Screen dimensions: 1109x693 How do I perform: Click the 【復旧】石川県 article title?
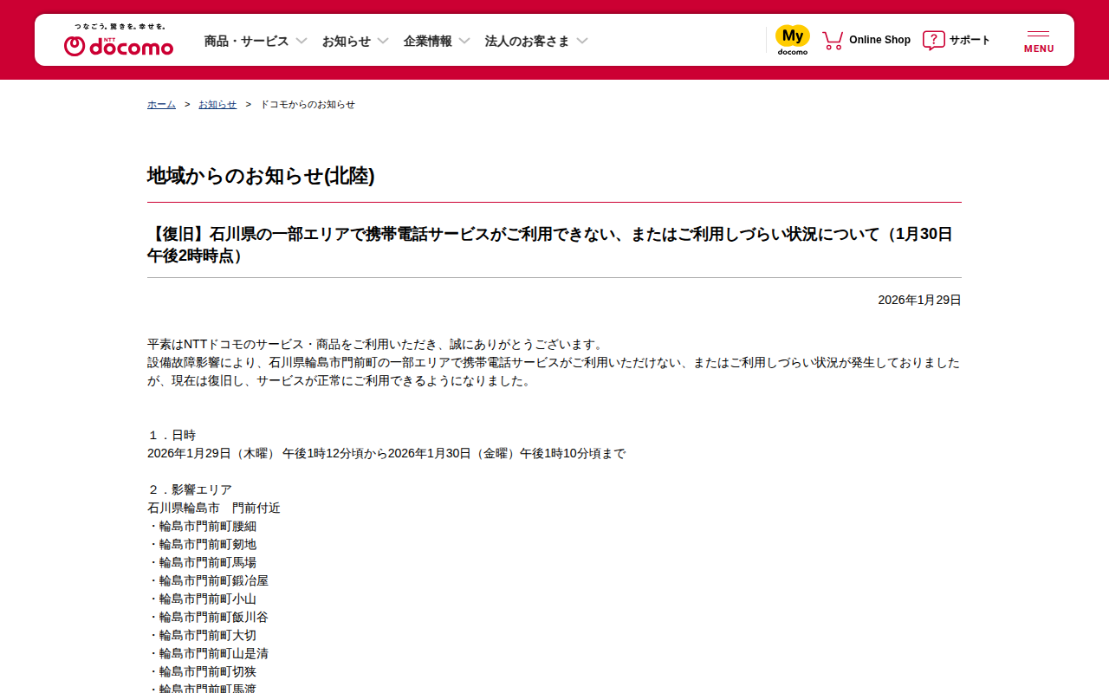click(x=551, y=244)
